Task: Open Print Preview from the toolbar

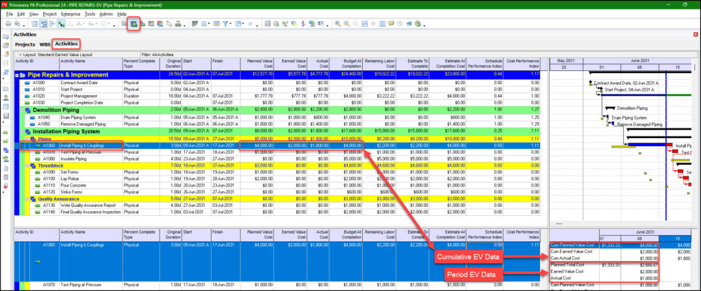Action: (18, 24)
